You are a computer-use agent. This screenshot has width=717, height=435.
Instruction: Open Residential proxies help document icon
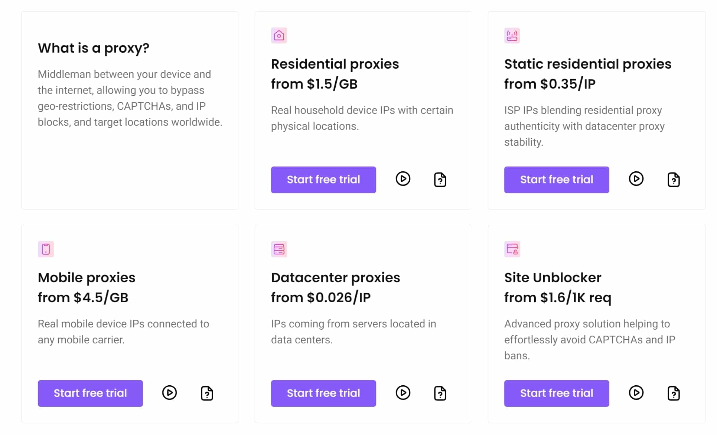440,180
